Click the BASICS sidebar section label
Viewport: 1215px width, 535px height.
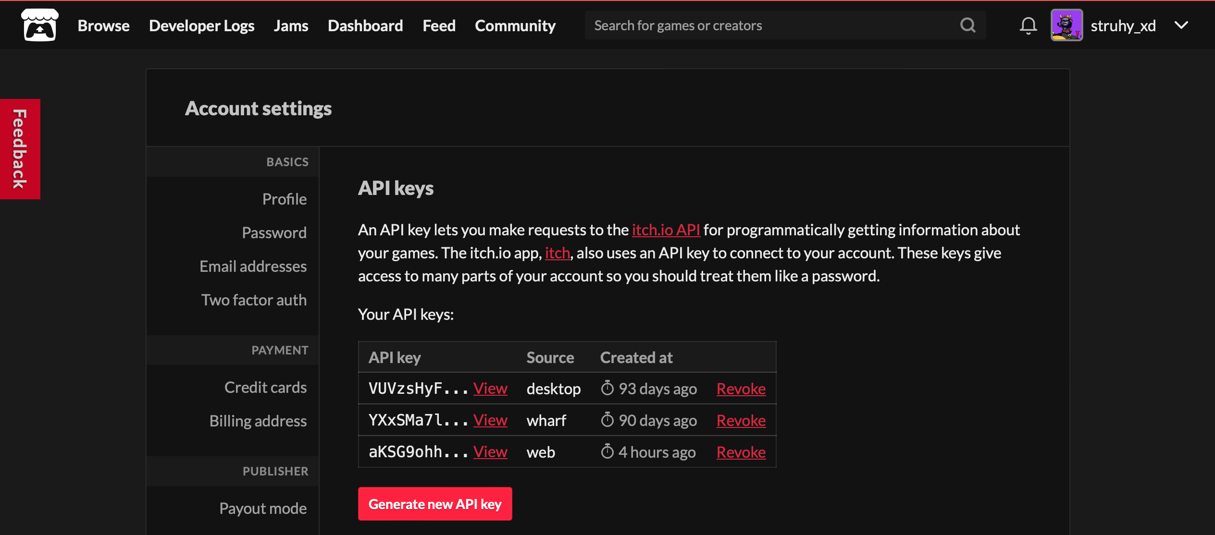pos(287,162)
